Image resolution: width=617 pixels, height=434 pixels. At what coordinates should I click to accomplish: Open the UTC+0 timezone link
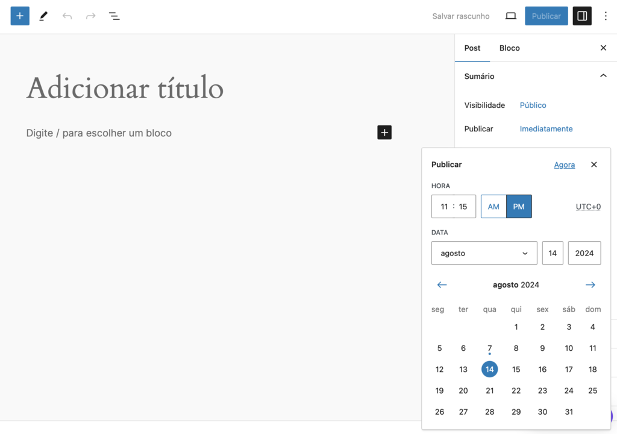click(x=588, y=206)
